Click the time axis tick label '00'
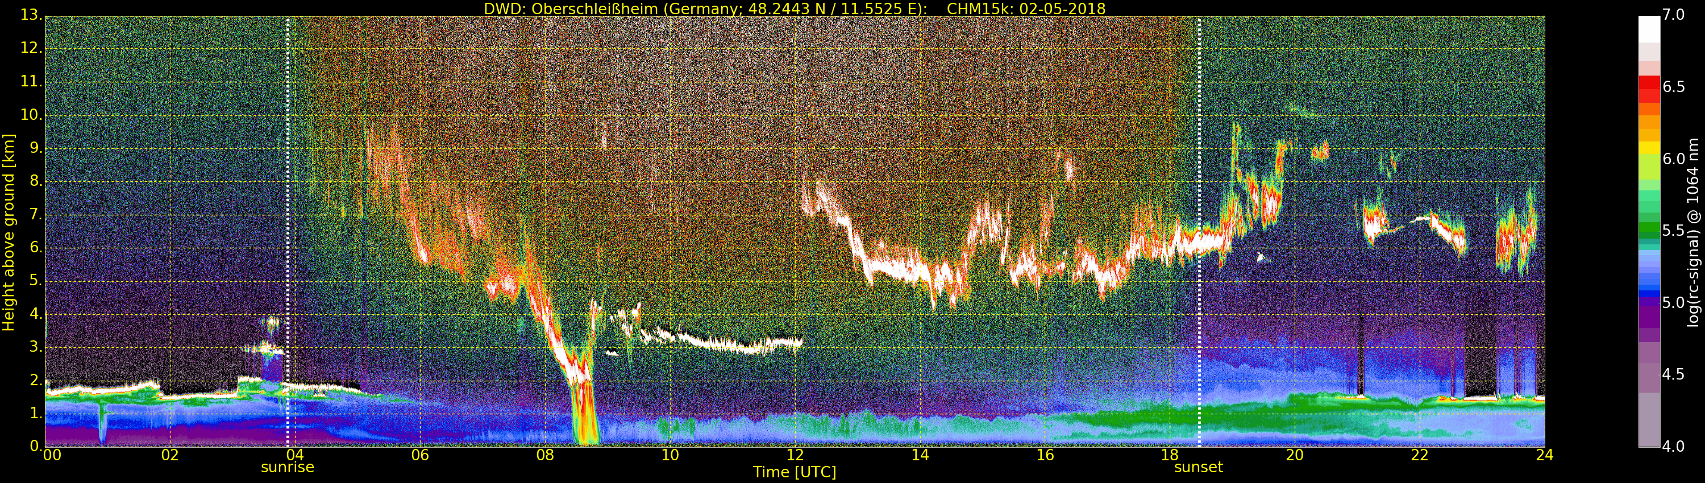The image size is (1705, 483). click(x=52, y=455)
